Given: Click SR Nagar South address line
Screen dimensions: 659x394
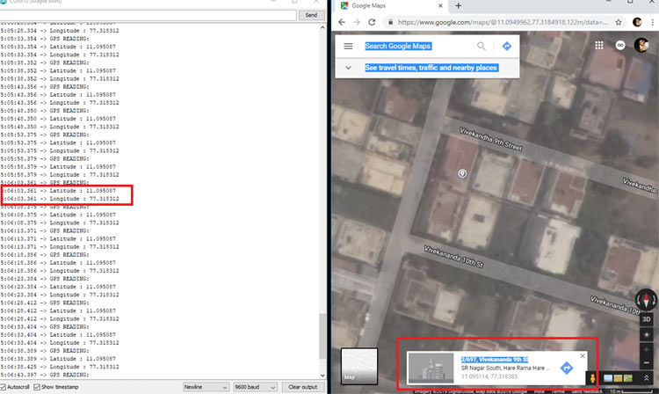Looking at the screenshot, I should [505, 368].
